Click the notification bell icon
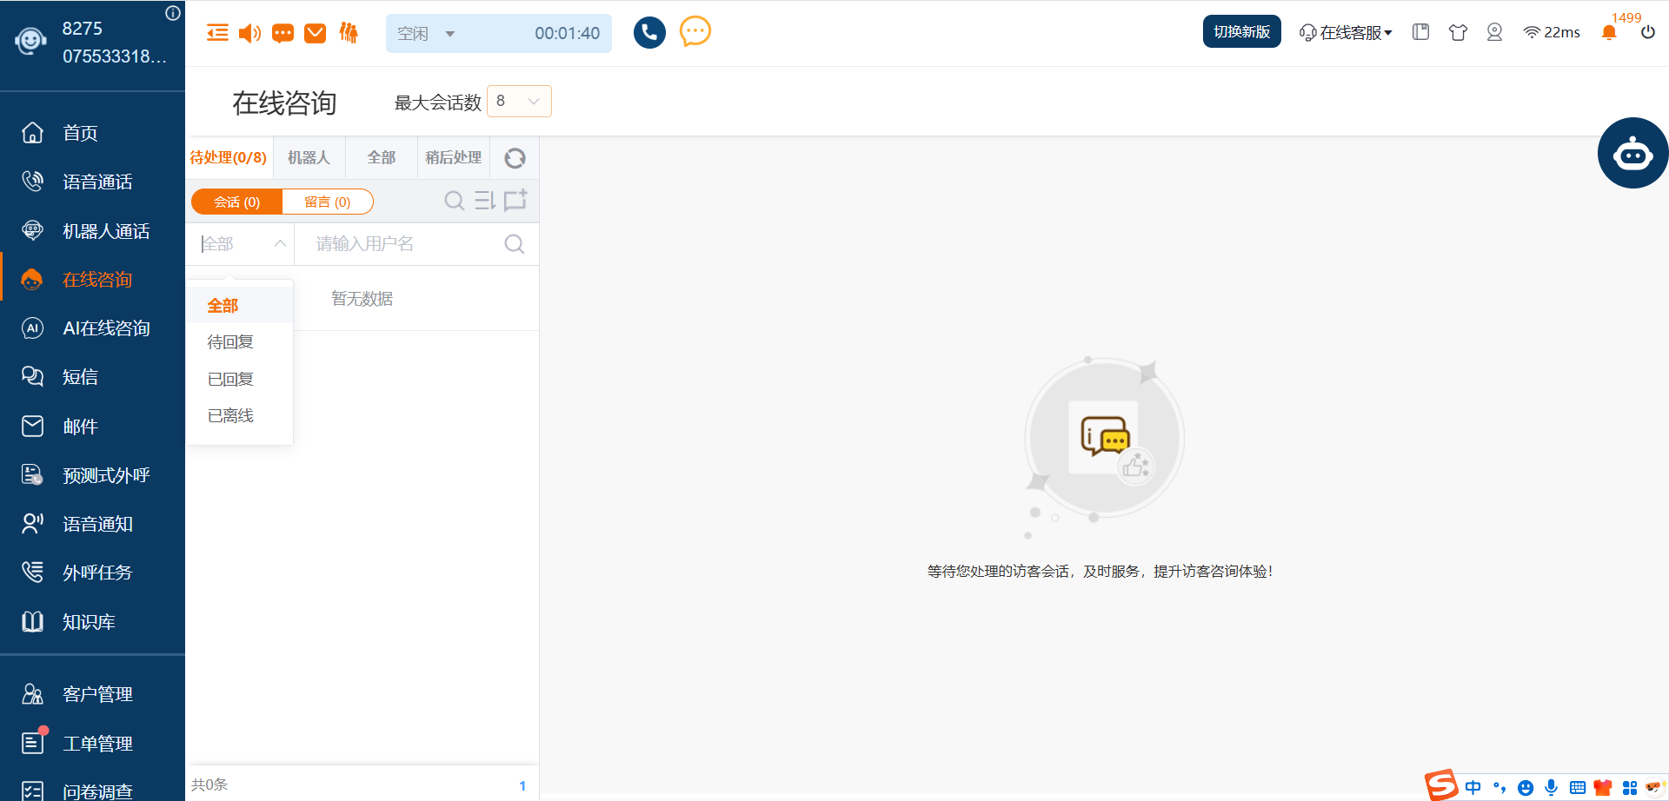The height and width of the screenshot is (801, 1669). pyautogui.click(x=1608, y=33)
